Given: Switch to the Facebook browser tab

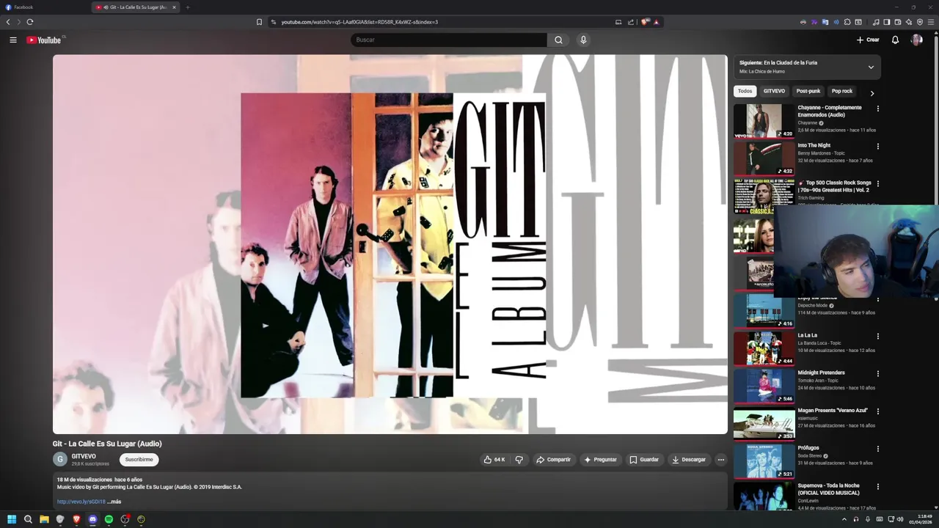Looking at the screenshot, I should [44, 7].
